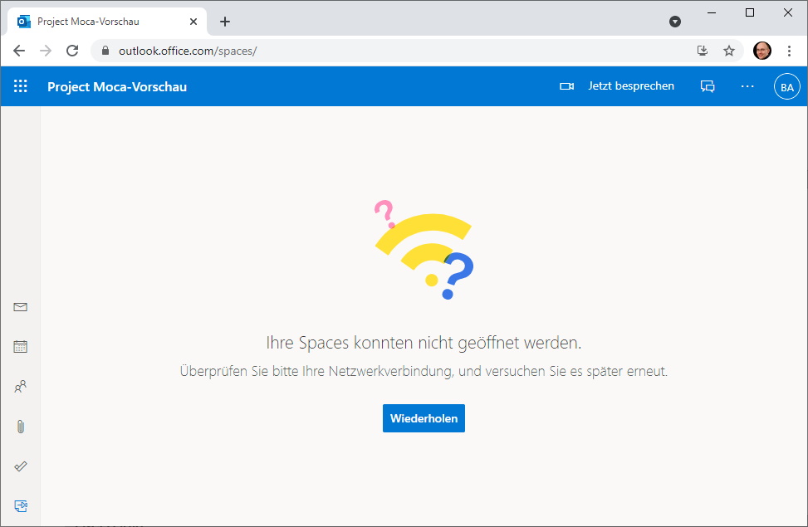Screen dimensions: 808x527
Task: Click Jetzt besprechen in the header
Action: 631,86
